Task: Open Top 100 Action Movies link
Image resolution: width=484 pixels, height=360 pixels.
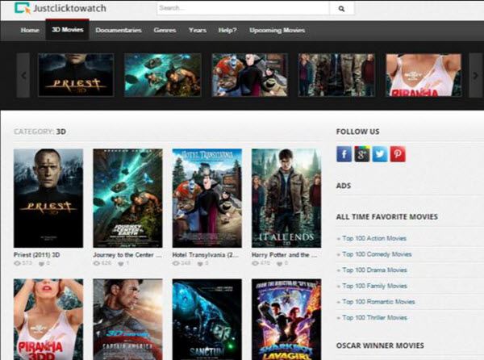Action: [374, 238]
